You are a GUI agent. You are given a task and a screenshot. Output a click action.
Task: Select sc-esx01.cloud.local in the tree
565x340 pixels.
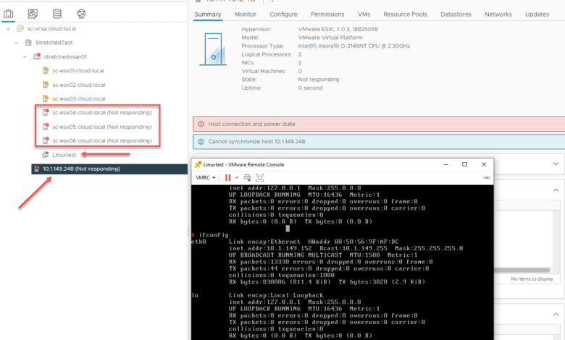(x=78, y=70)
